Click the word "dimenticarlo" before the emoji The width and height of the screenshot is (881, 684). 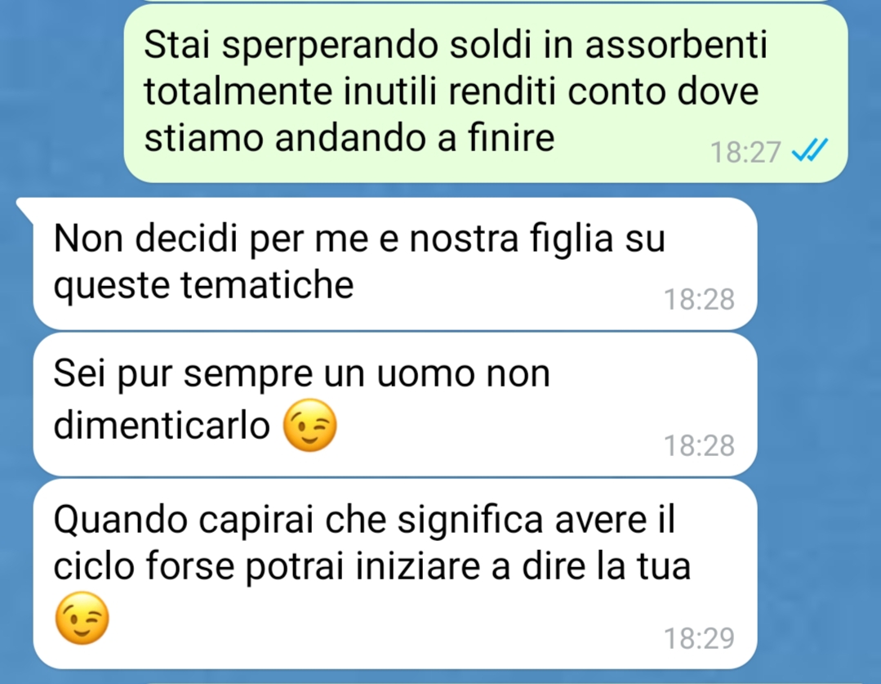point(162,425)
